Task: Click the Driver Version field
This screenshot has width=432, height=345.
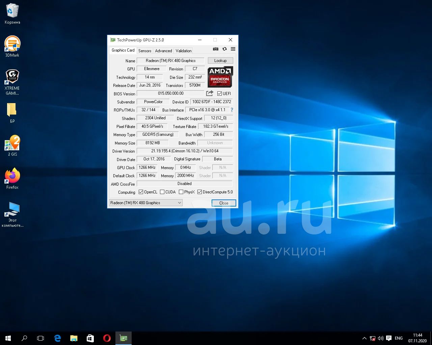Action: click(185, 151)
